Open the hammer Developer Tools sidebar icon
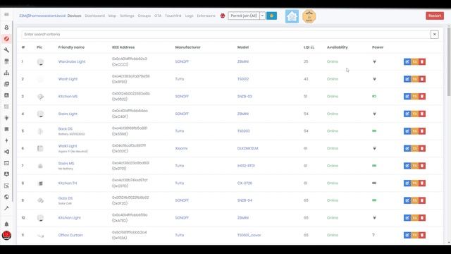This screenshot has width=451, height=254. [6, 208]
